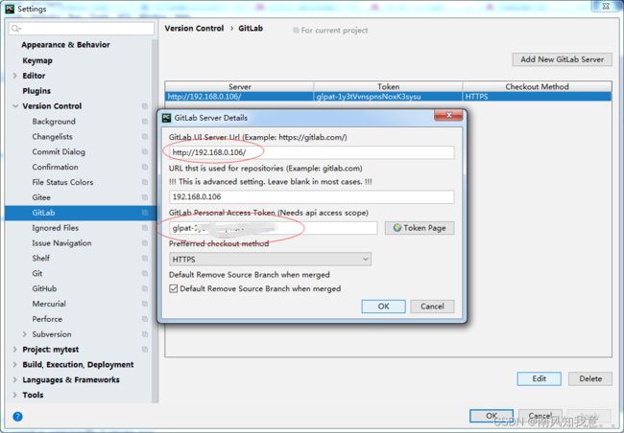Select the Commit Dialog settings page
624x433 pixels.
point(59,151)
